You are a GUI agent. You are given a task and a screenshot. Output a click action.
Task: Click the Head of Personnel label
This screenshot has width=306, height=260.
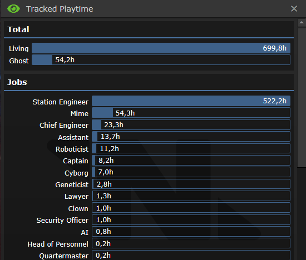[x=58, y=244]
